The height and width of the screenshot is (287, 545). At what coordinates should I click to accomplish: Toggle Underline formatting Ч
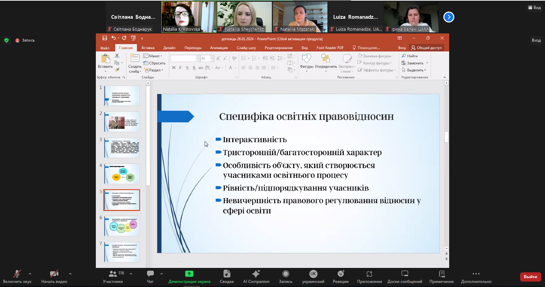pyautogui.click(x=187, y=68)
